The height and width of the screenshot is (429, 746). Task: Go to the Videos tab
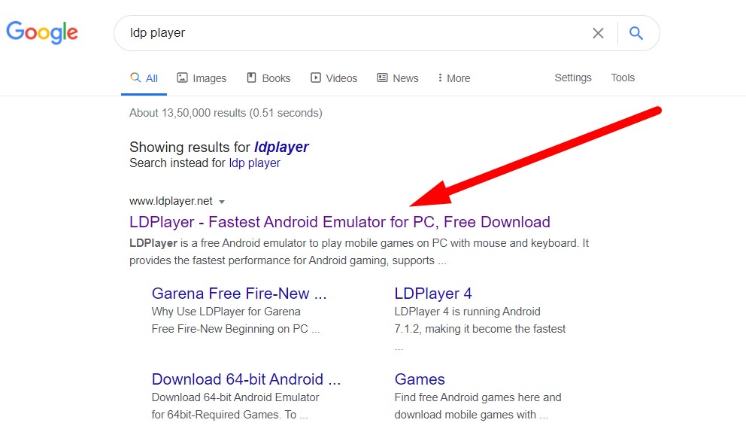point(334,78)
